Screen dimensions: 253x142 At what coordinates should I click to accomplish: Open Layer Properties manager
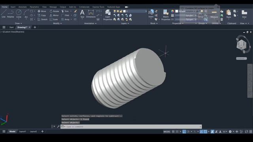click(x=108, y=15)
